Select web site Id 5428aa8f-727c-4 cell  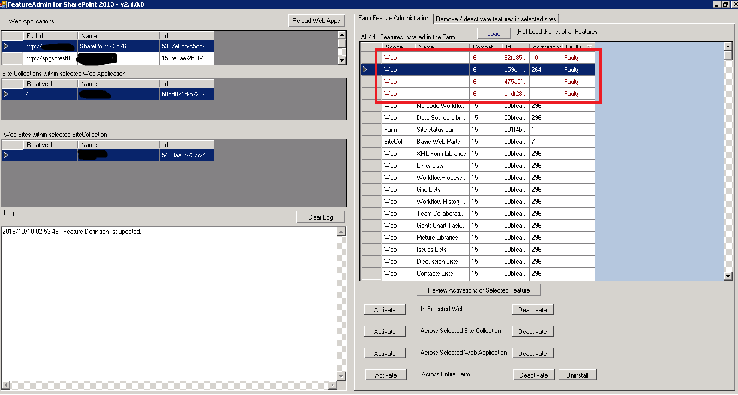(x=187, y=155)
